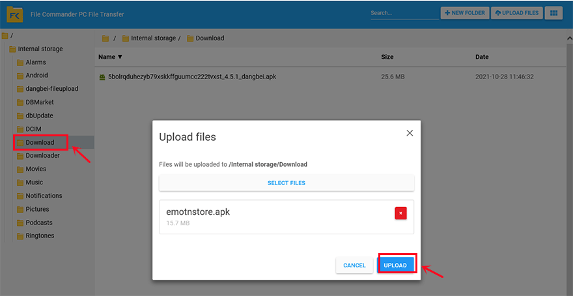573x296 pixels.
Task: Click the Movies folder icon
Action: [x=20, y=169]
